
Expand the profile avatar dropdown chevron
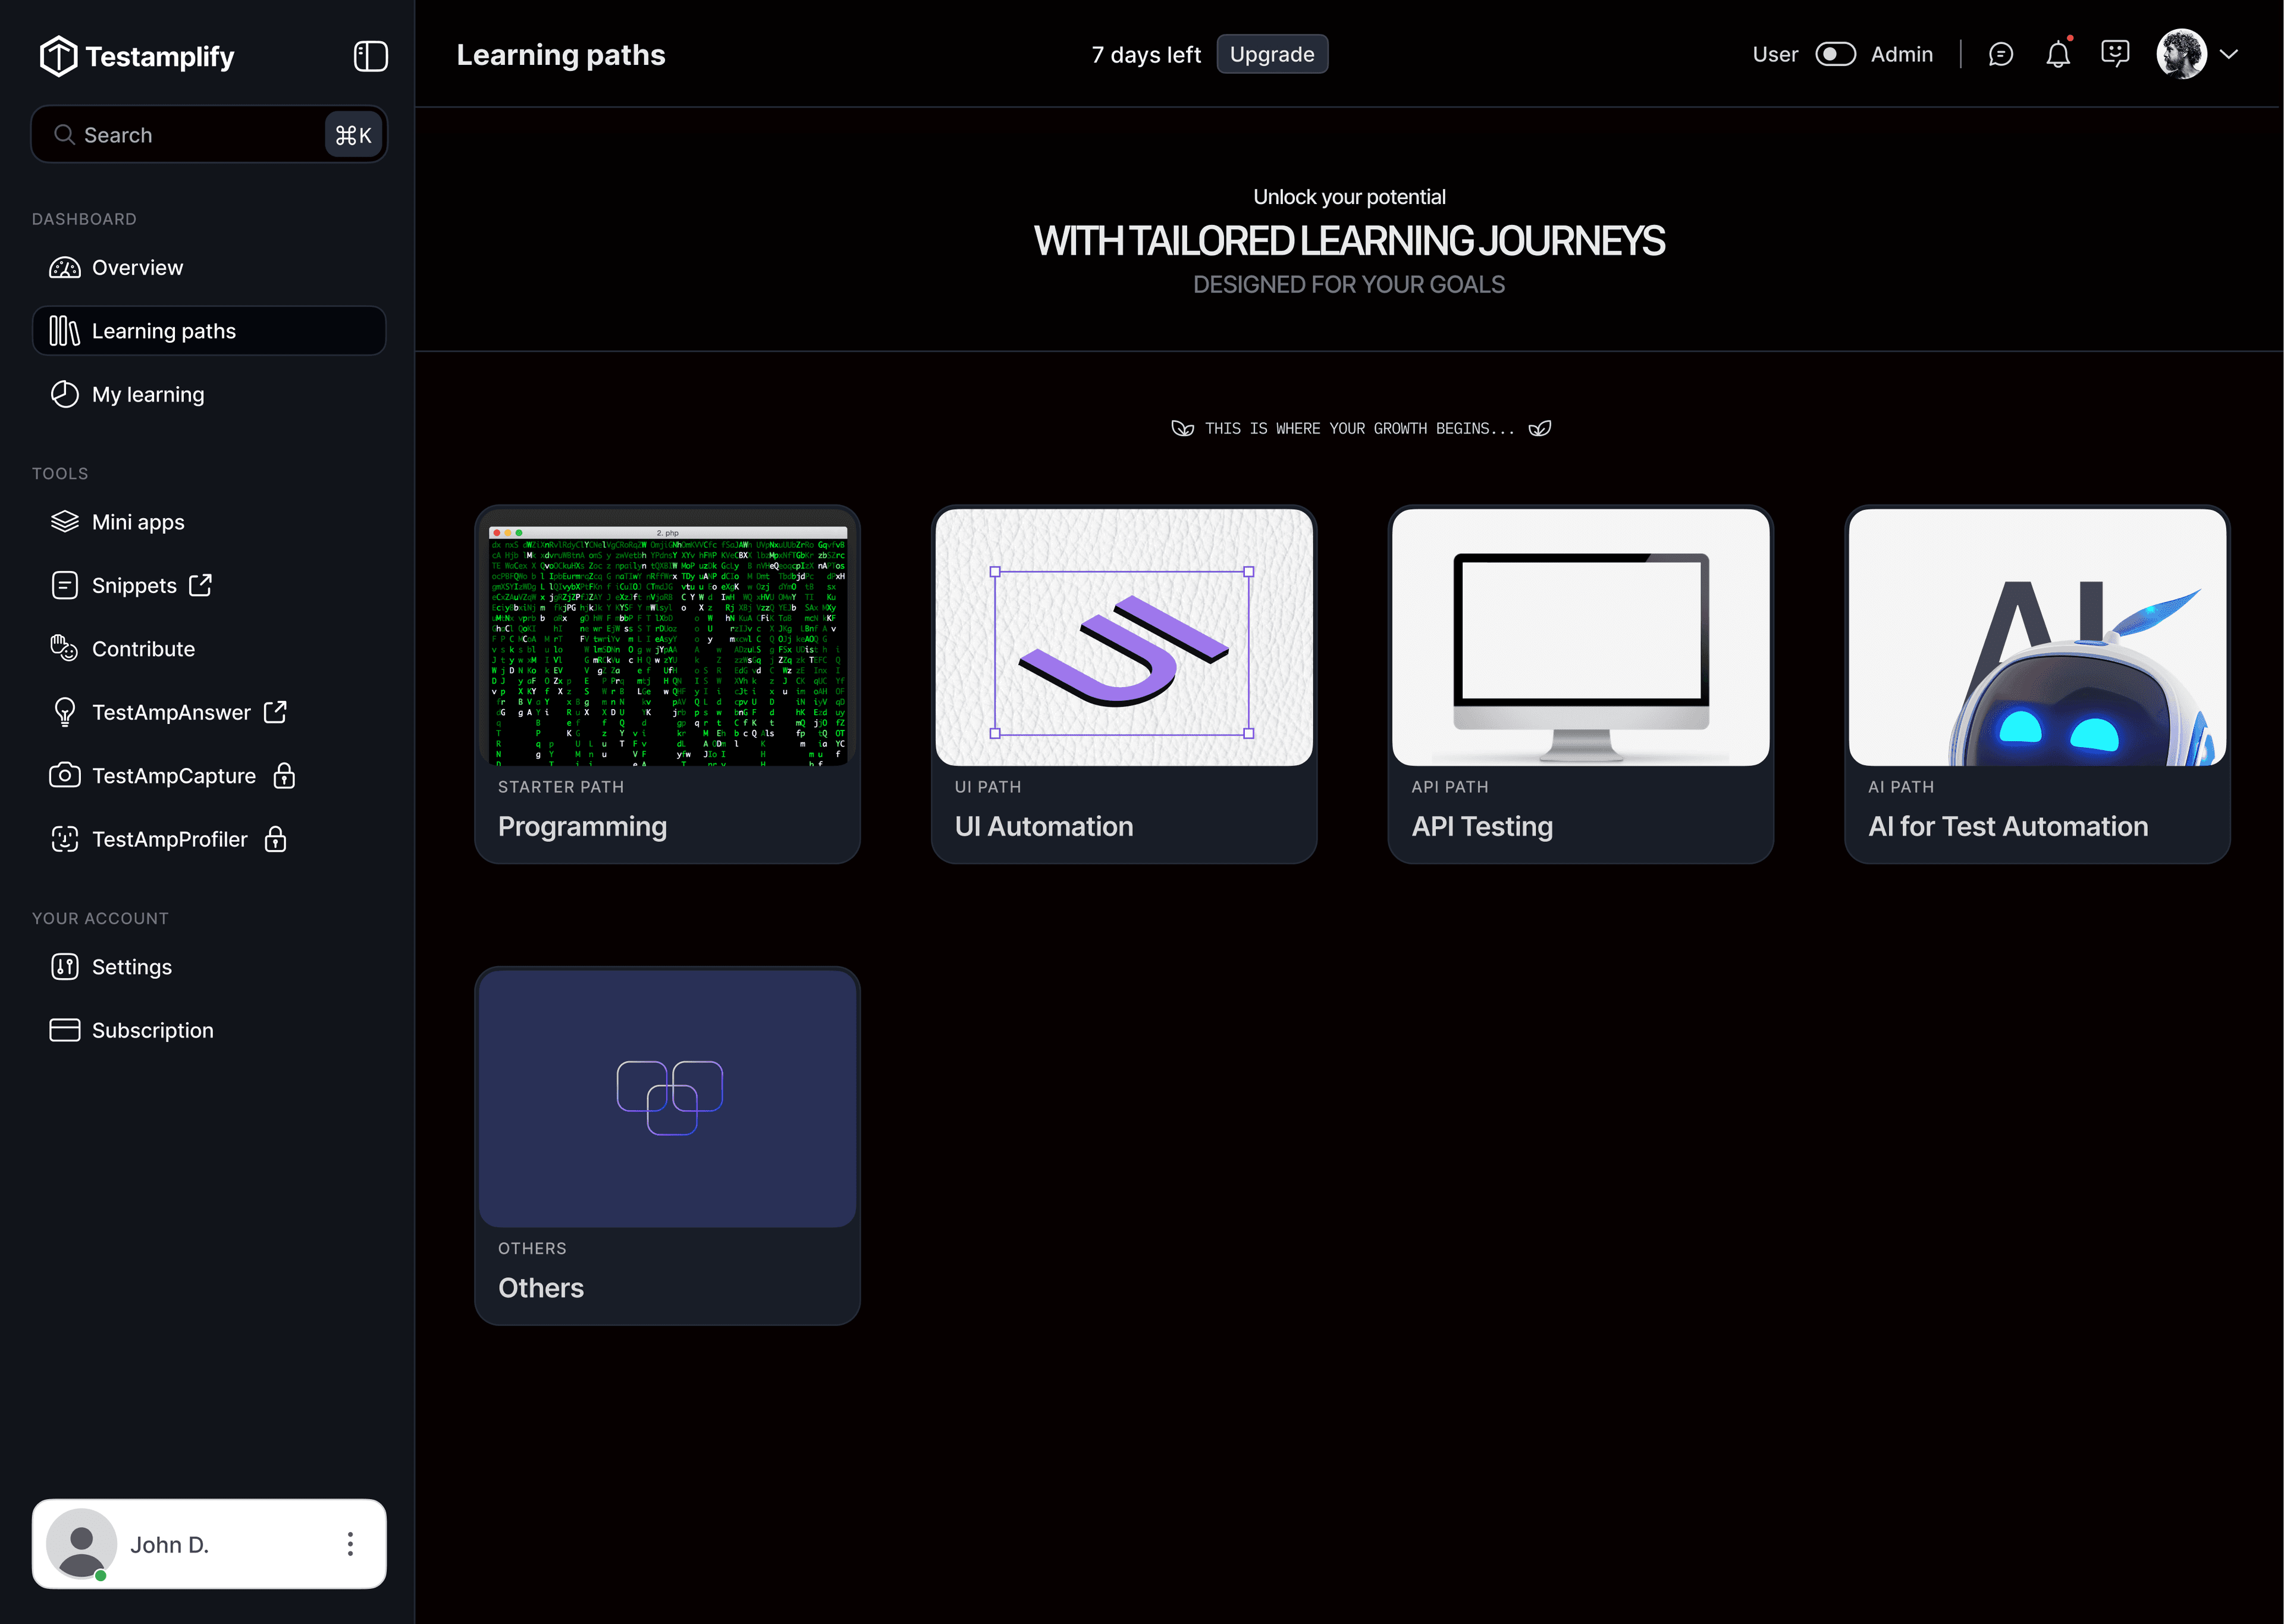2229,54
